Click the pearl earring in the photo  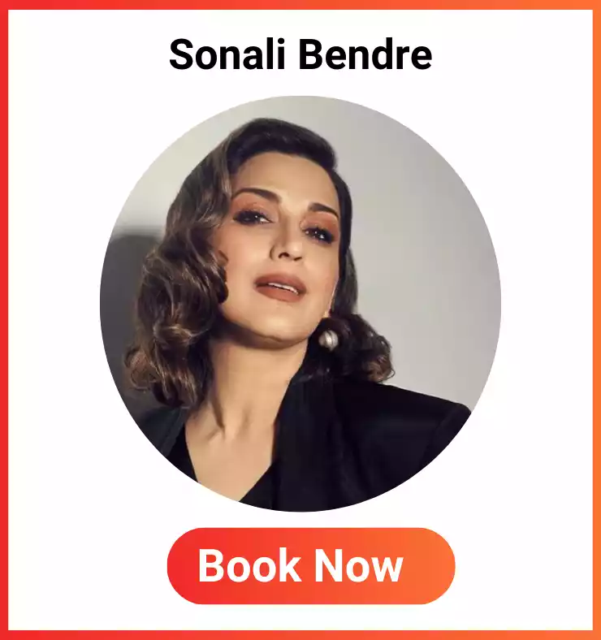(x=328, y=339)
